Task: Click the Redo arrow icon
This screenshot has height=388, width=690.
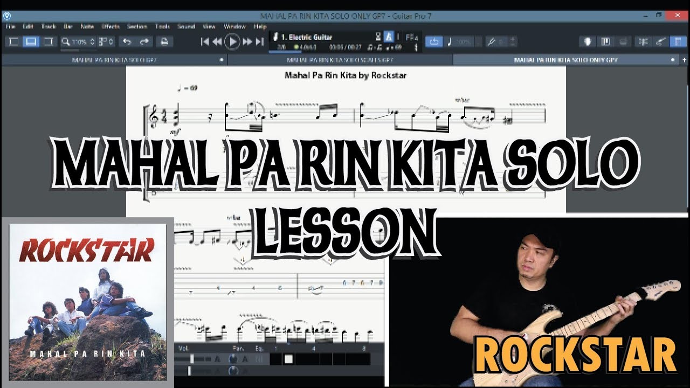Action: 144,41
